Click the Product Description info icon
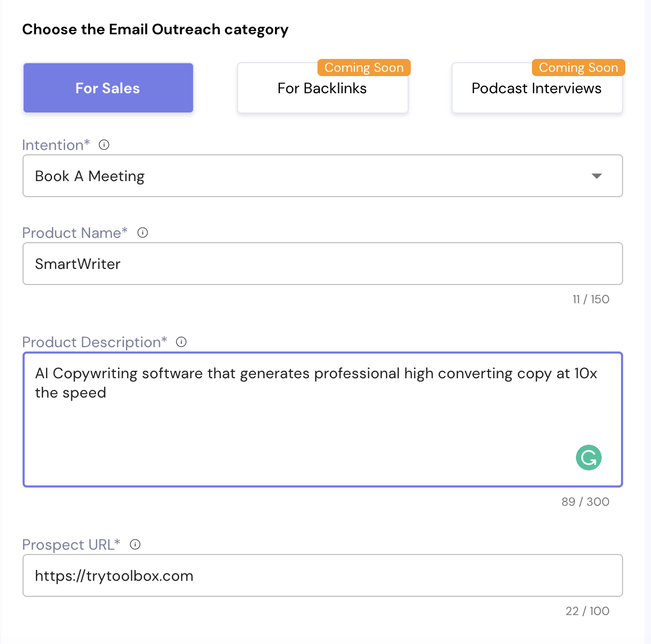651x644 pixels. (181, 342)
